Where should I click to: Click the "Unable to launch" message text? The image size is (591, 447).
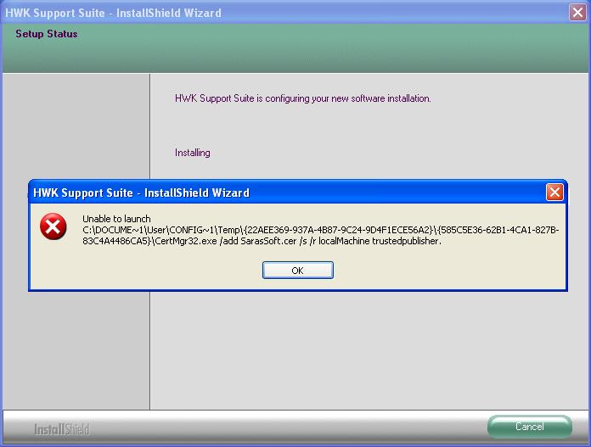pyautogui.click(x=116, y=219)
